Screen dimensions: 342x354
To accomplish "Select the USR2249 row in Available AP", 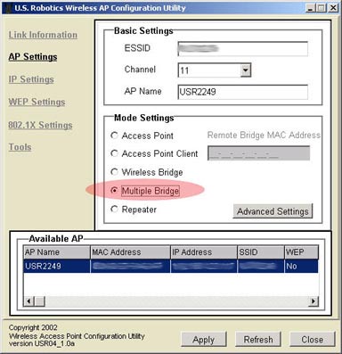I will pos(171,266).
